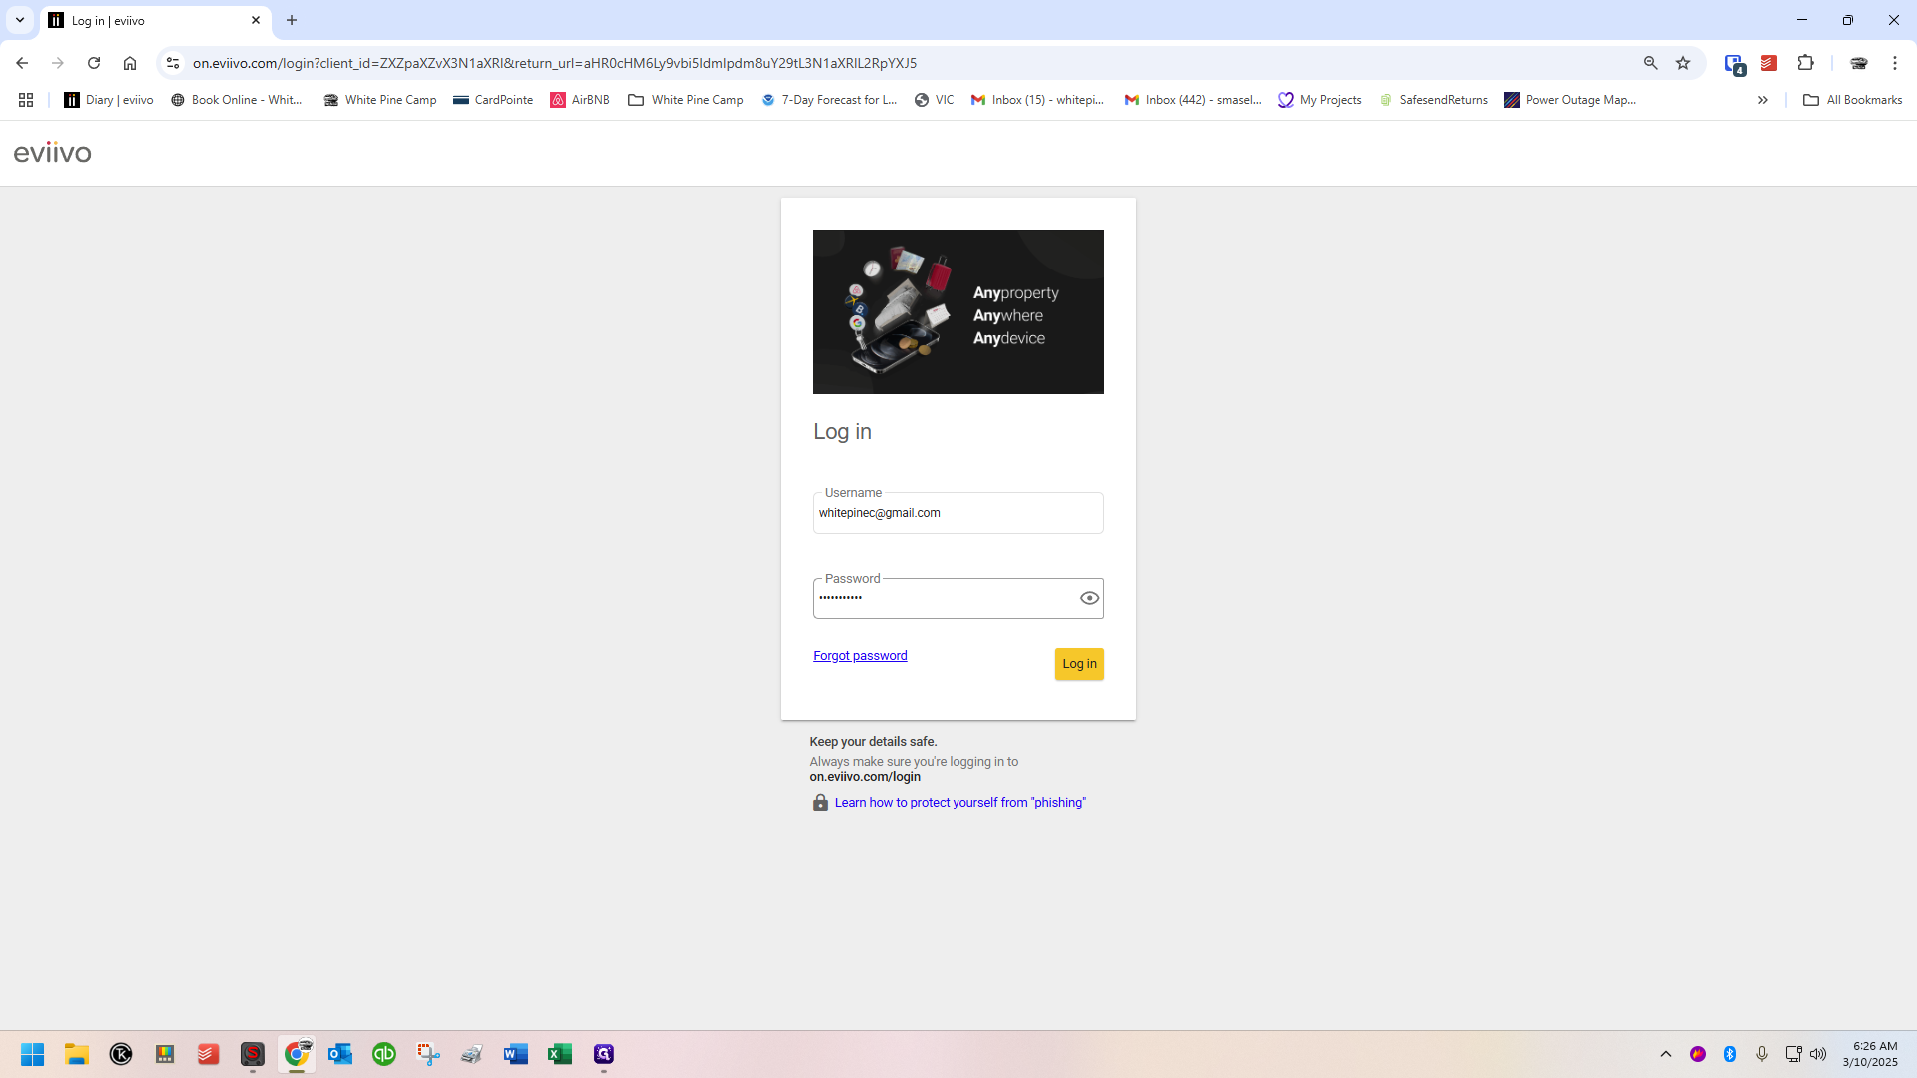
Task: Open the volume control in tray
Action: (x=1818, y=1054)
